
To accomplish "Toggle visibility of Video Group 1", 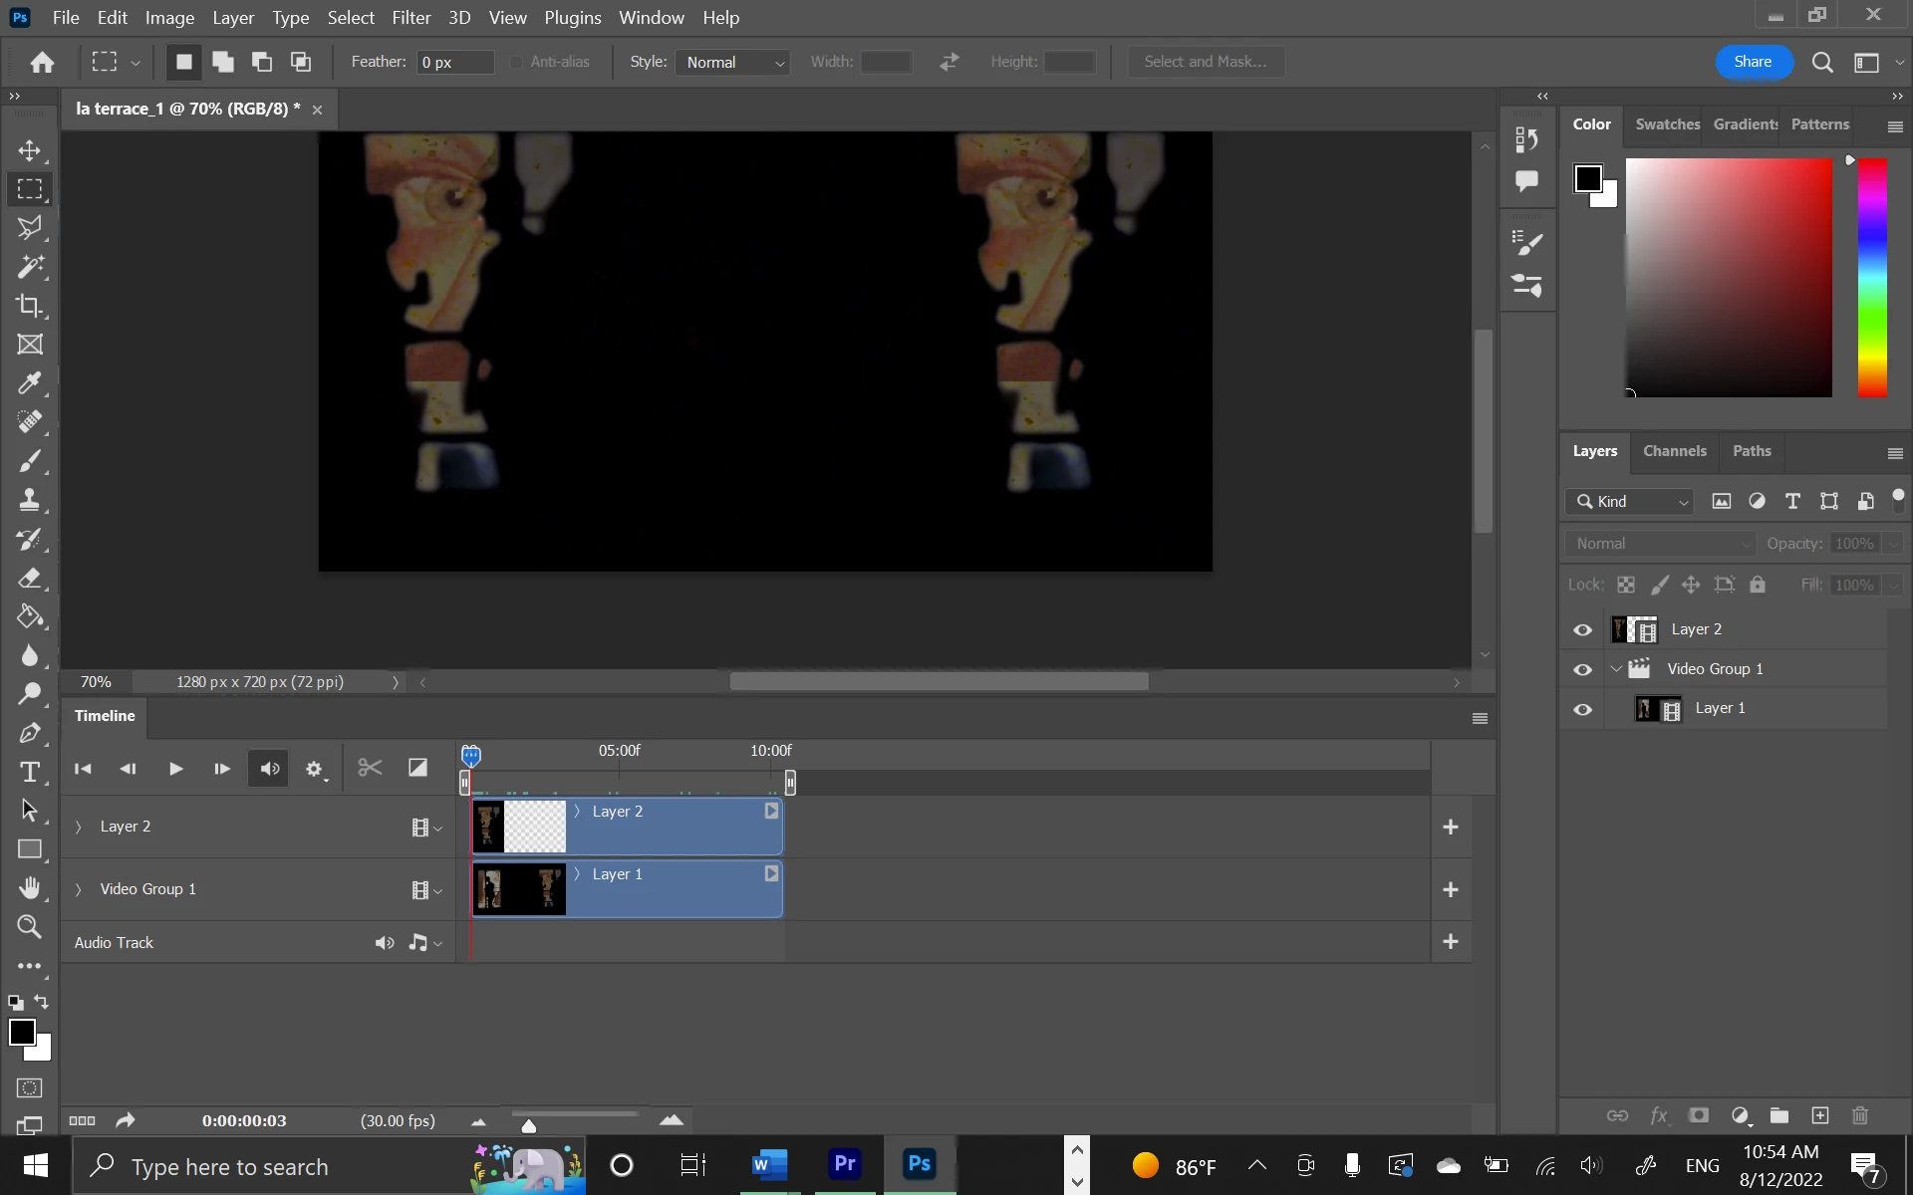I will coord(1582,669).
